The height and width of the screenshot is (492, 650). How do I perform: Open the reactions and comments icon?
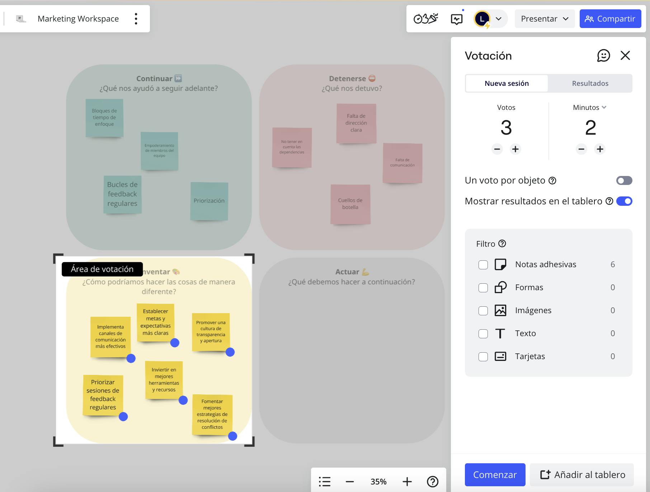pyautogui.click(x=457, y=19)
